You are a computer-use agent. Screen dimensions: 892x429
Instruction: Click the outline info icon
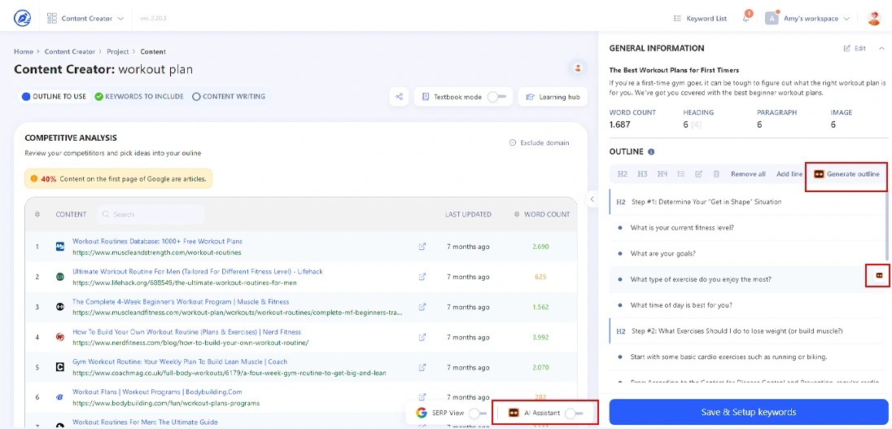(651, 151)
